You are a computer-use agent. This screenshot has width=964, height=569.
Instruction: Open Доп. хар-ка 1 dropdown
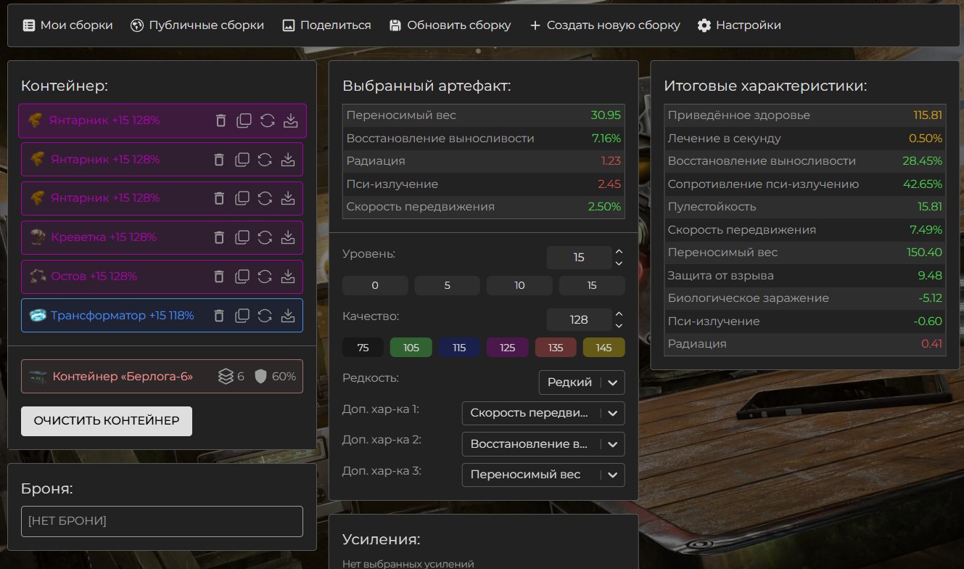click(543, 413)
